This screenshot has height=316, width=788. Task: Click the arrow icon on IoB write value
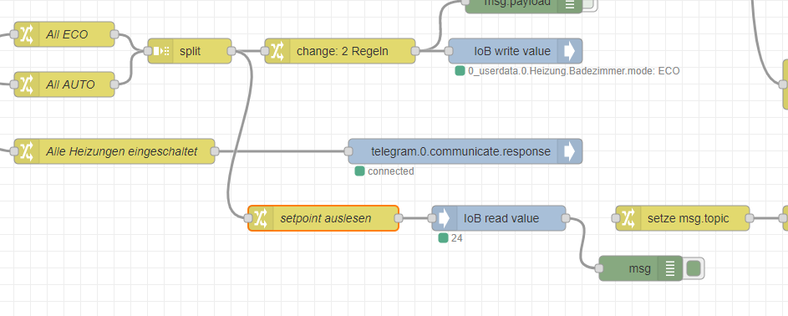click(569, 51)
